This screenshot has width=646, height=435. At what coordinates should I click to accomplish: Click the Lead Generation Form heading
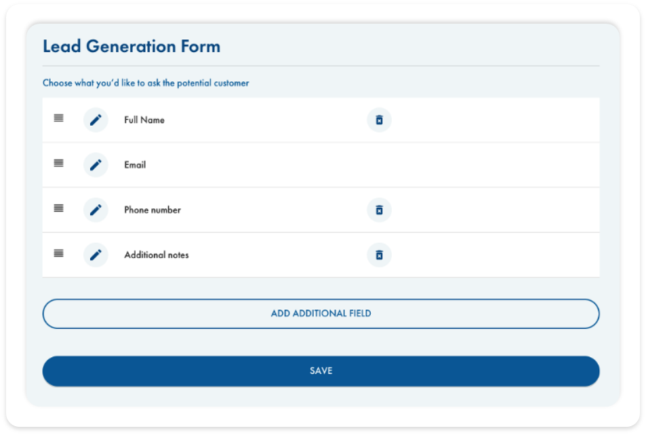(x=132, y=46)
